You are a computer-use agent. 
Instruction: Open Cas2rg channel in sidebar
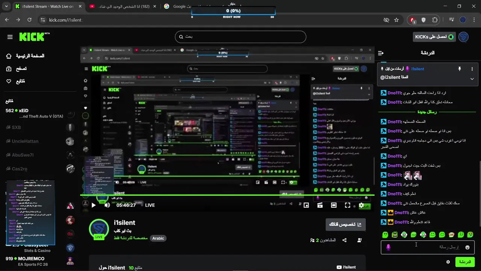(41, 169)
